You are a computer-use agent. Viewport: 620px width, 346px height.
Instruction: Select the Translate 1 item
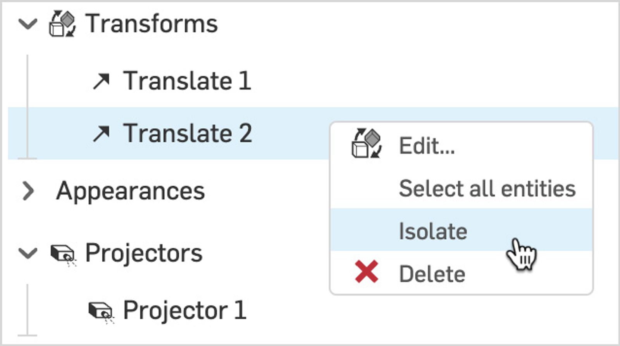(x=187, y=81)
